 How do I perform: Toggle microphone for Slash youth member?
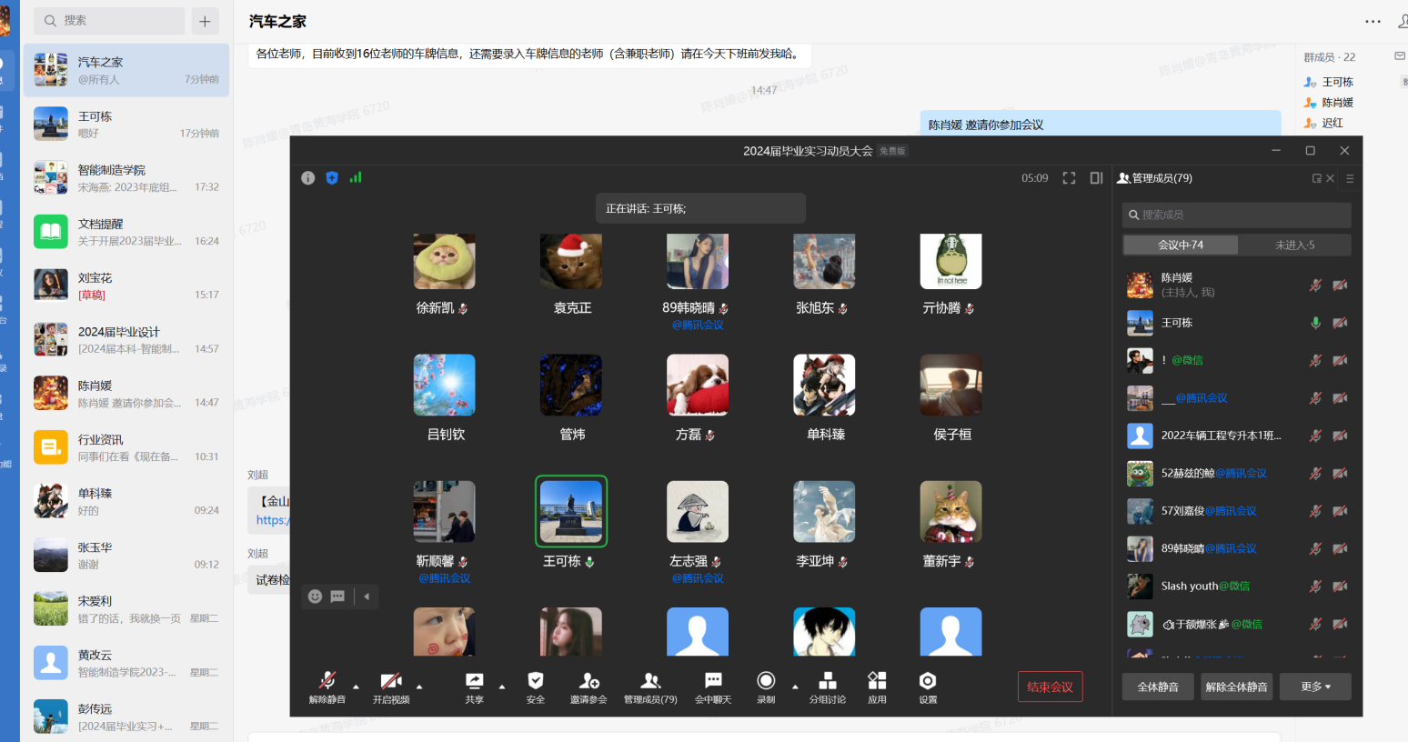click(1315, 587)
